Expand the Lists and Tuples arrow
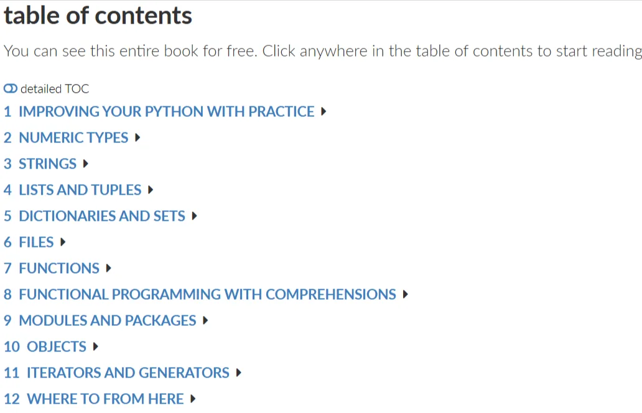 [x=151, y=190]
